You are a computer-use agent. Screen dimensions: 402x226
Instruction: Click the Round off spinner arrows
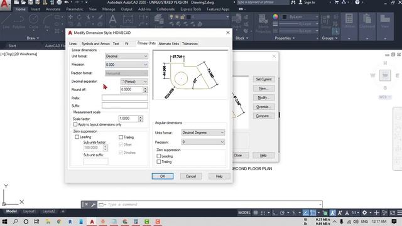145,89
